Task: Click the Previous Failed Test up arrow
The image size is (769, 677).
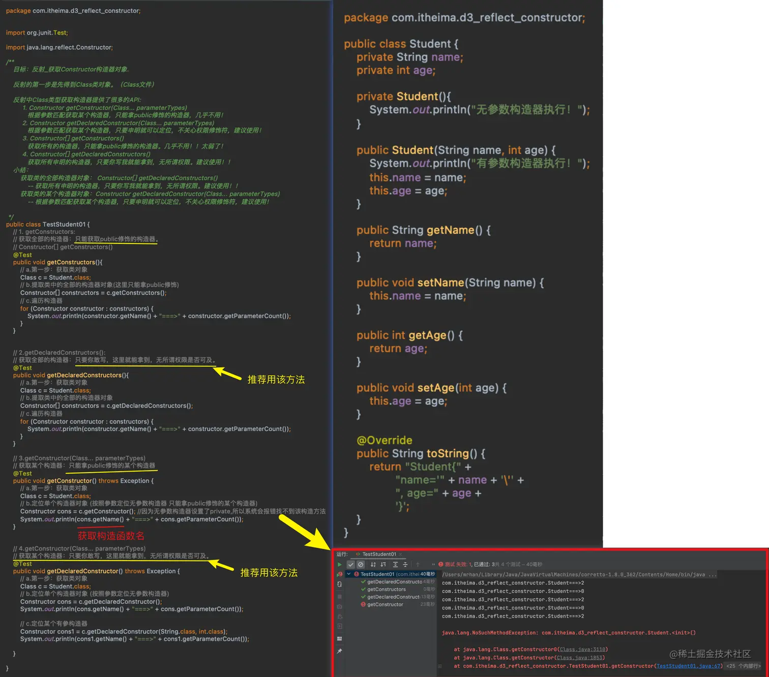Action: click(418, 564)
